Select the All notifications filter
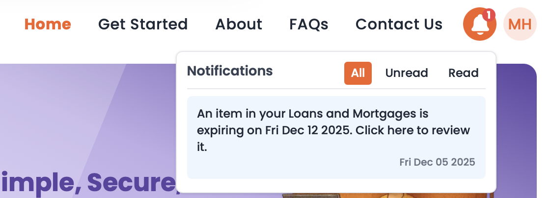This screenshot has height=198, width=551. [x=358, y=73]
